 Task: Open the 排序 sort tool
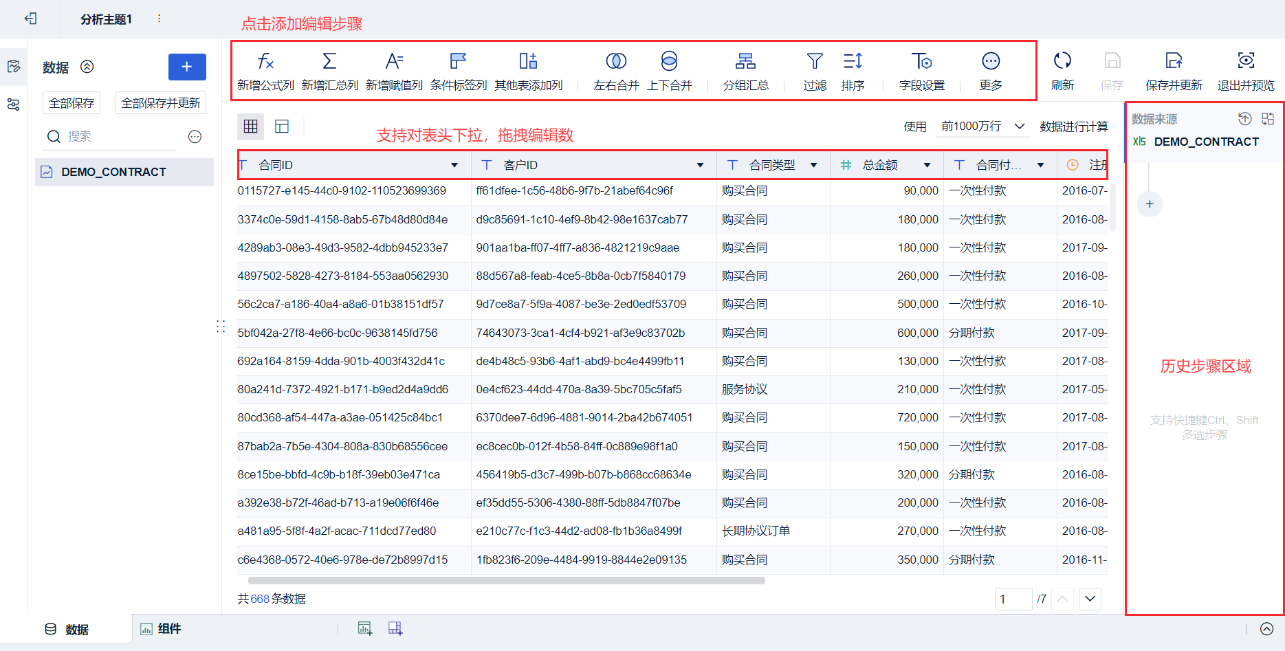click(853, 71)
